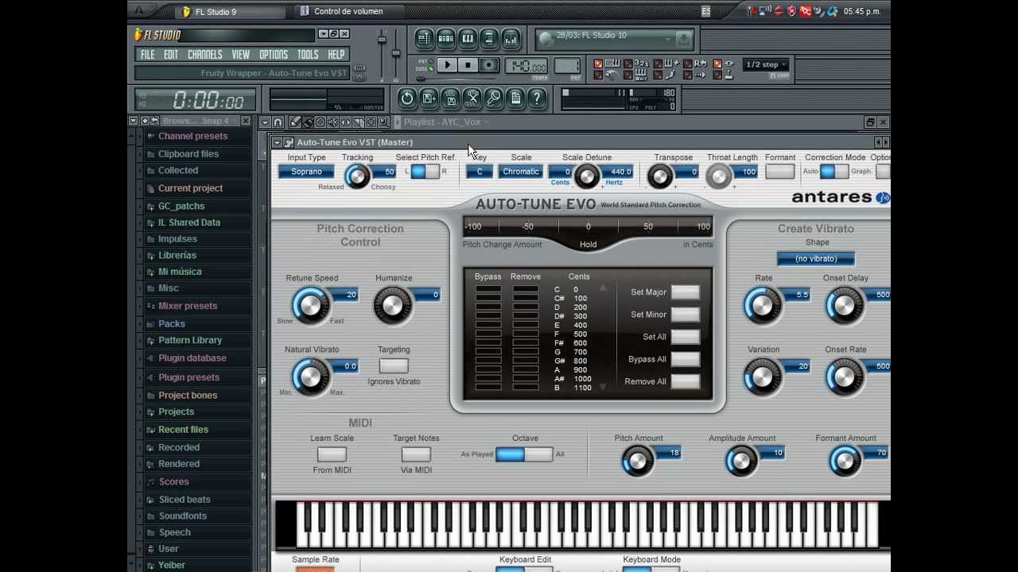
Task: Click the save-as-new-version disk icon
Action: 429,99
